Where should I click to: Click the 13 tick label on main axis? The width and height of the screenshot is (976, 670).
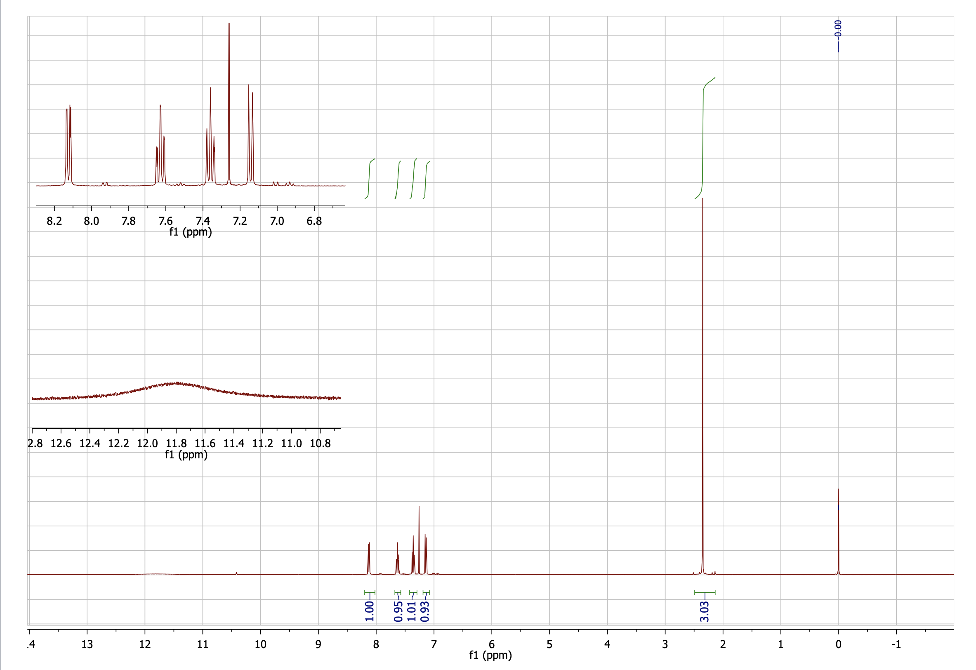(x=87, y=644)
